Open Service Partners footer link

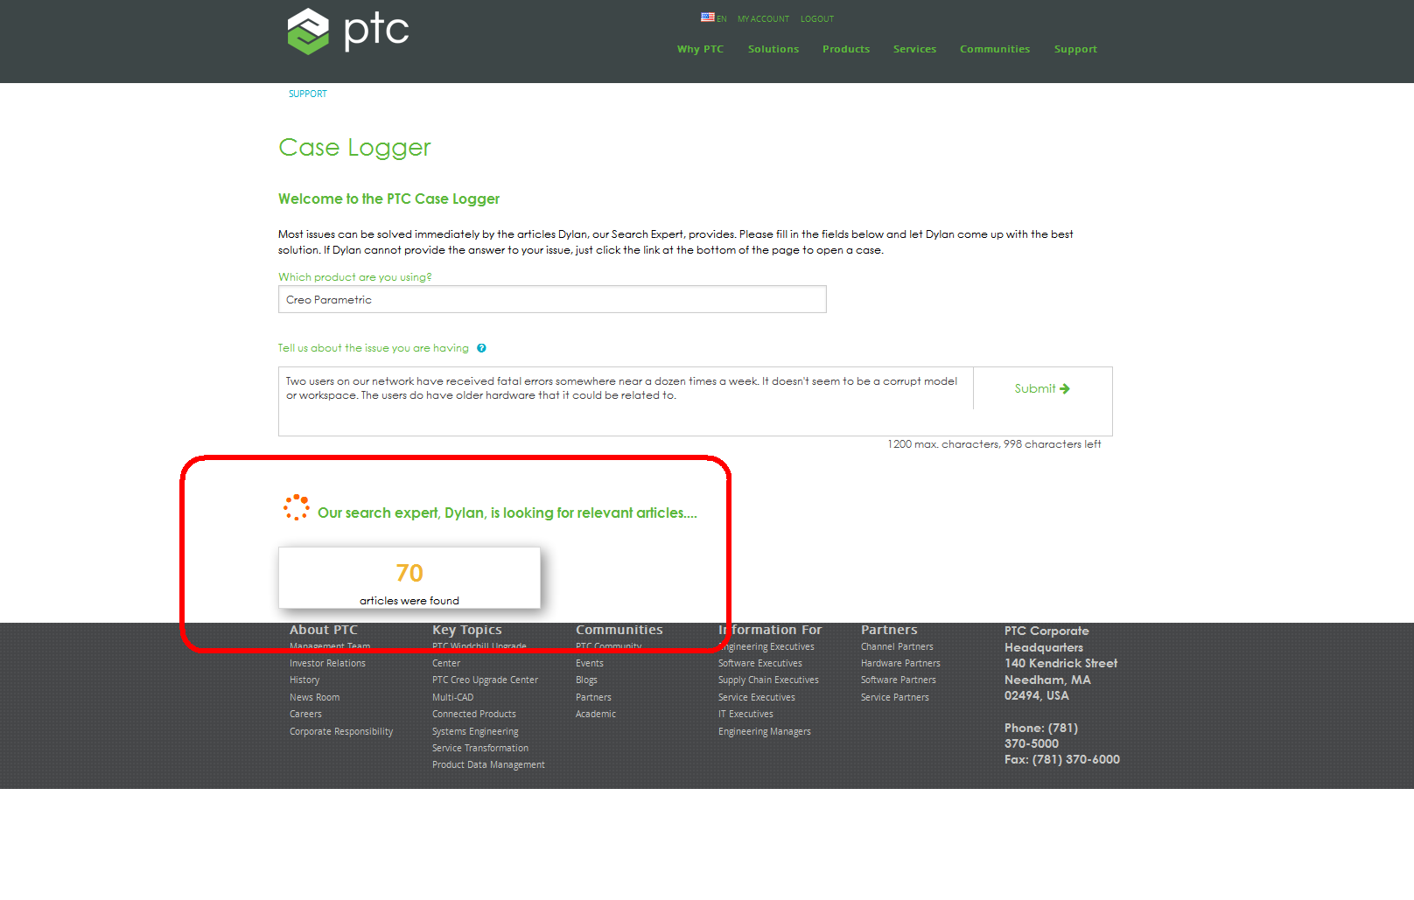894,697
